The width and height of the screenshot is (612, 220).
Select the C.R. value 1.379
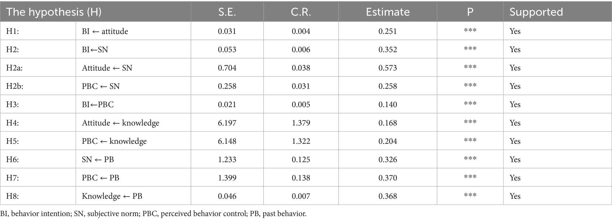click(301, 123)
